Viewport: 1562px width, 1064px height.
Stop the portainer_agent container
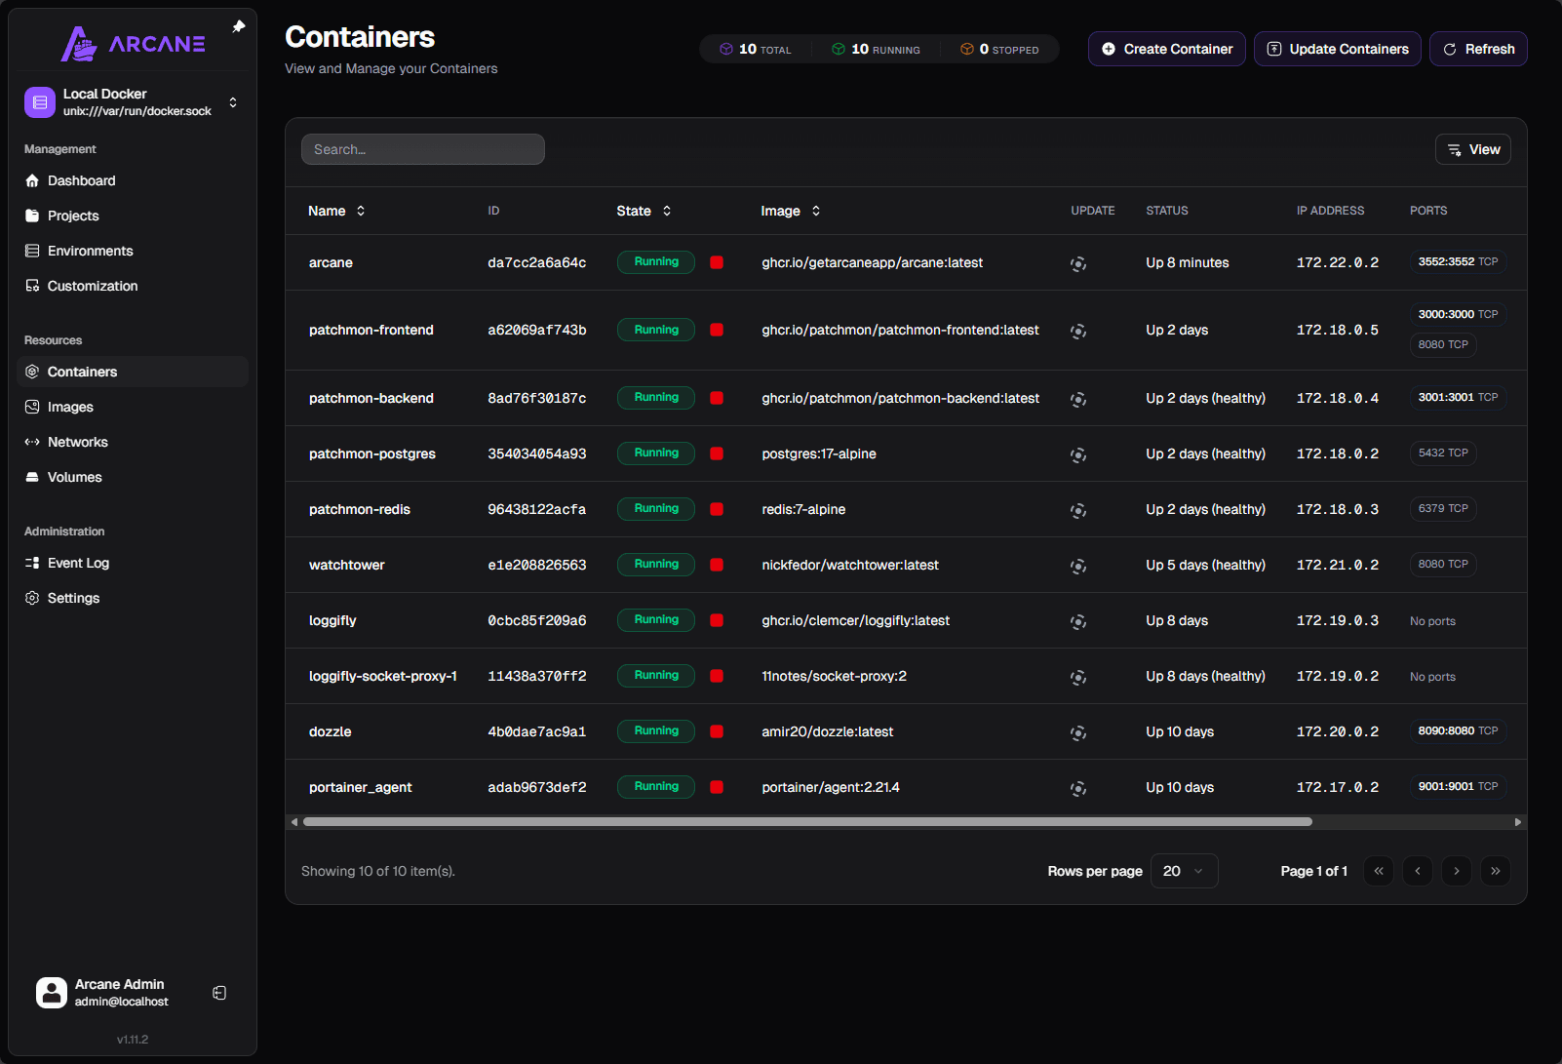coord(717,786)
